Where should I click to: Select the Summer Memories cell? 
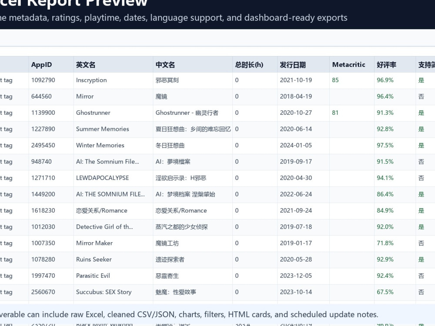click(x=113, y=130)
